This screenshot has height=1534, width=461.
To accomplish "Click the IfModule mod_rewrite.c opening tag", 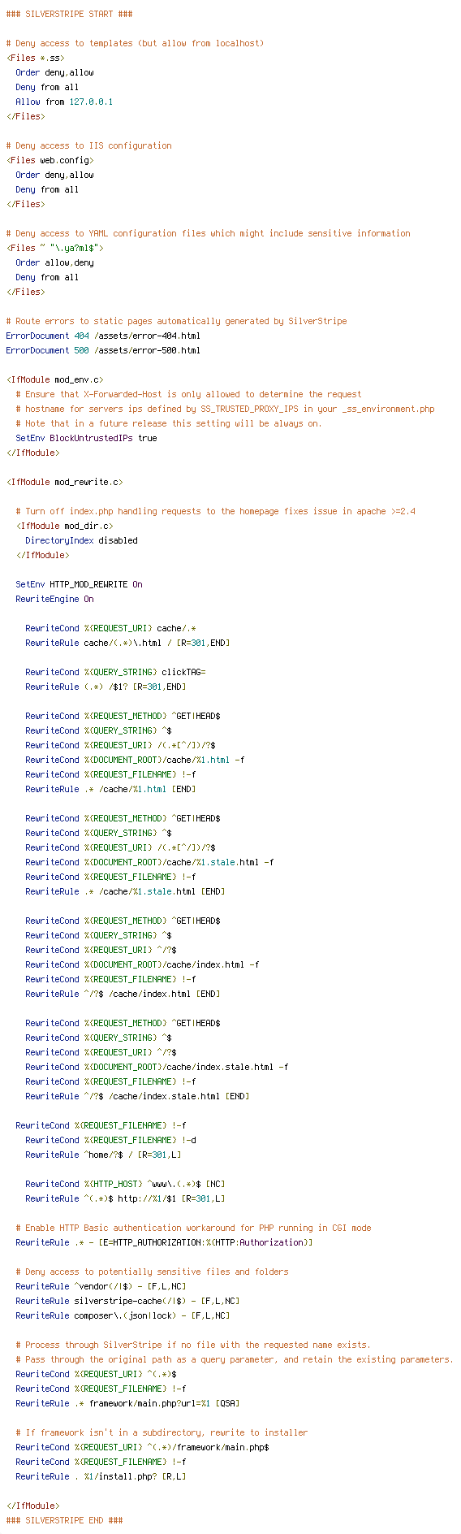I will [64, 482].
